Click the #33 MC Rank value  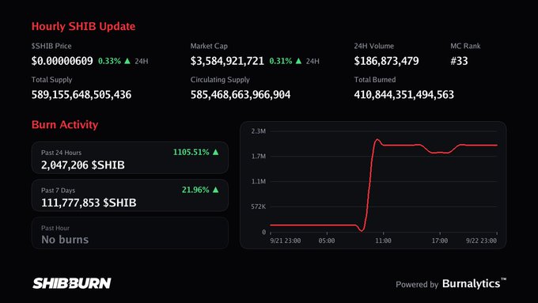click(459, 61)
